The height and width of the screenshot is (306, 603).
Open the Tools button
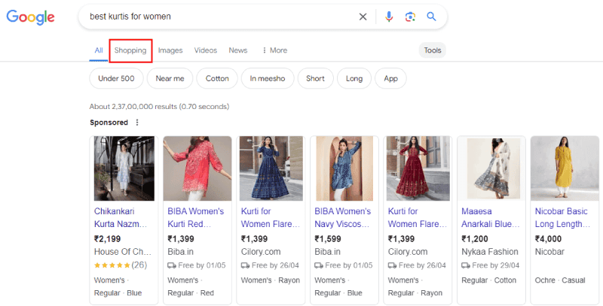coord(432,50)
